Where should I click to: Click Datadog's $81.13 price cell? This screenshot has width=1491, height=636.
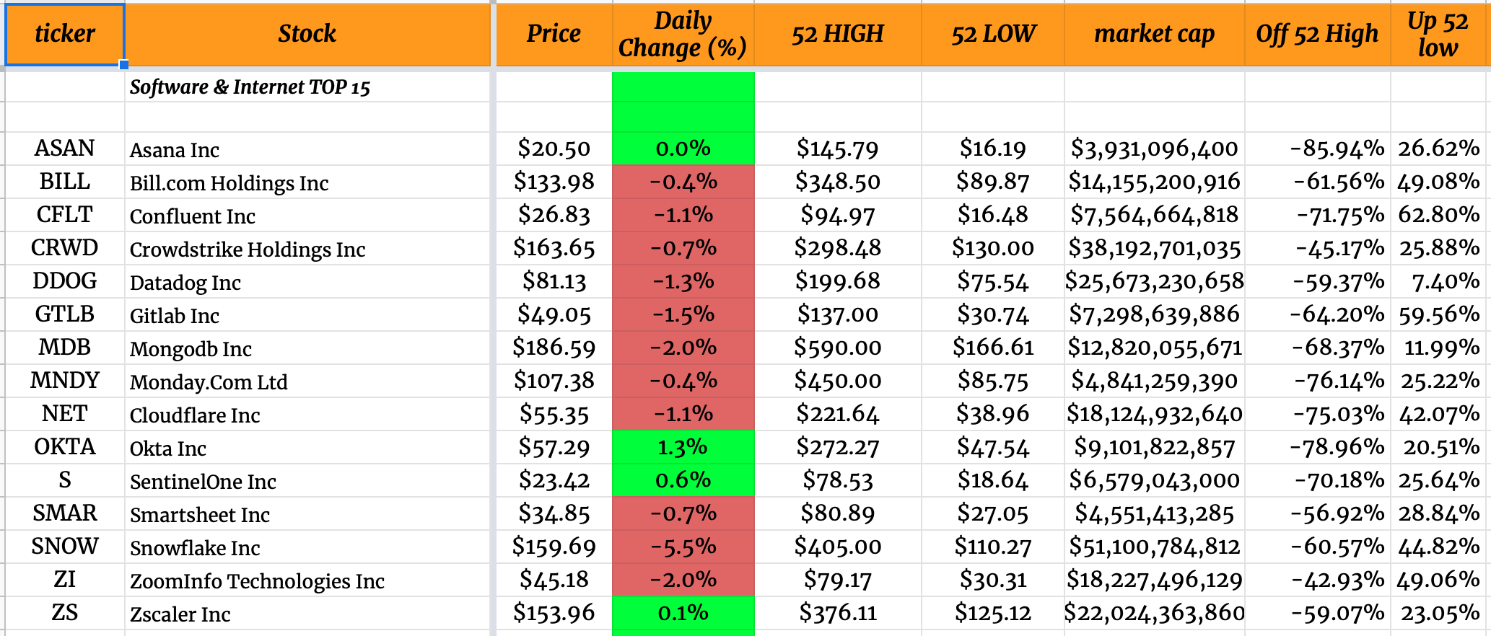point(554,281)
